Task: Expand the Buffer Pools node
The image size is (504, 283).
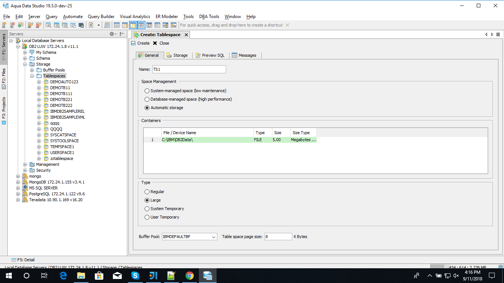Action: pyautogui.click(x=32, y=70)
